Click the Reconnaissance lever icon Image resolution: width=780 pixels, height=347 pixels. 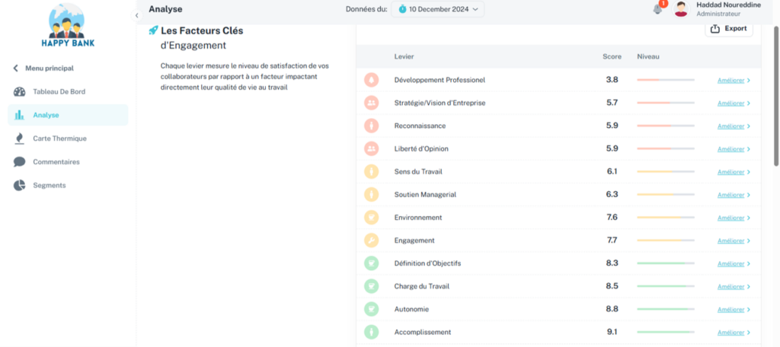point(371,126)
